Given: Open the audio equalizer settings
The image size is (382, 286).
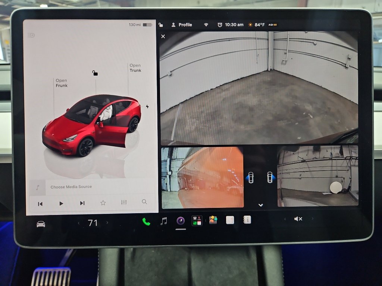Looking at the screenshot, I should tap(124, 202).
